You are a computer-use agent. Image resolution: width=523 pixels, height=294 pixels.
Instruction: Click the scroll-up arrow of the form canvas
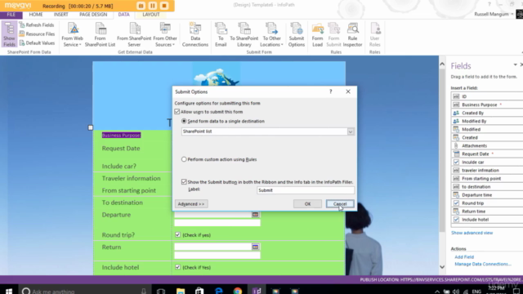[x=442, y=64]
